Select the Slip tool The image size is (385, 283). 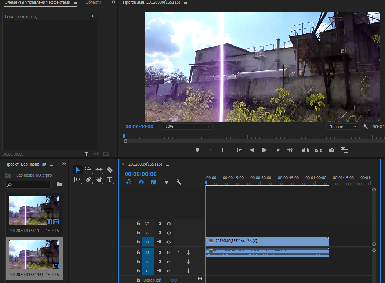78,179
